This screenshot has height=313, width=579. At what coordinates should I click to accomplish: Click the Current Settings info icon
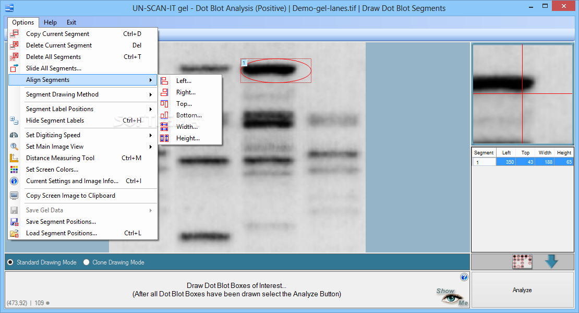point(14,181)
